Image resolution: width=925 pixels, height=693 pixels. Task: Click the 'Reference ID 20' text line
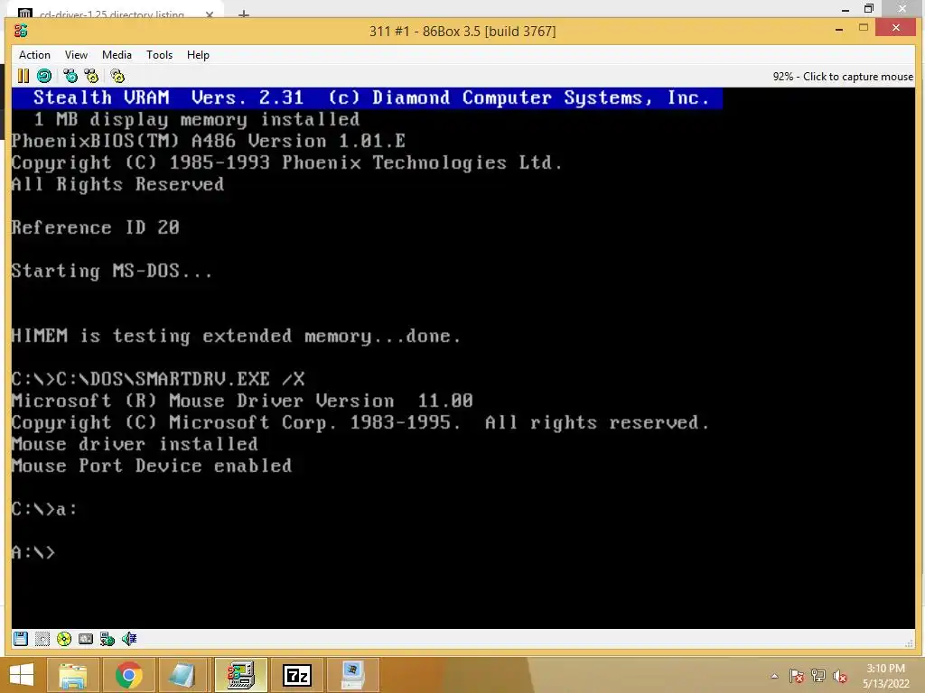[x=95, y=227]
